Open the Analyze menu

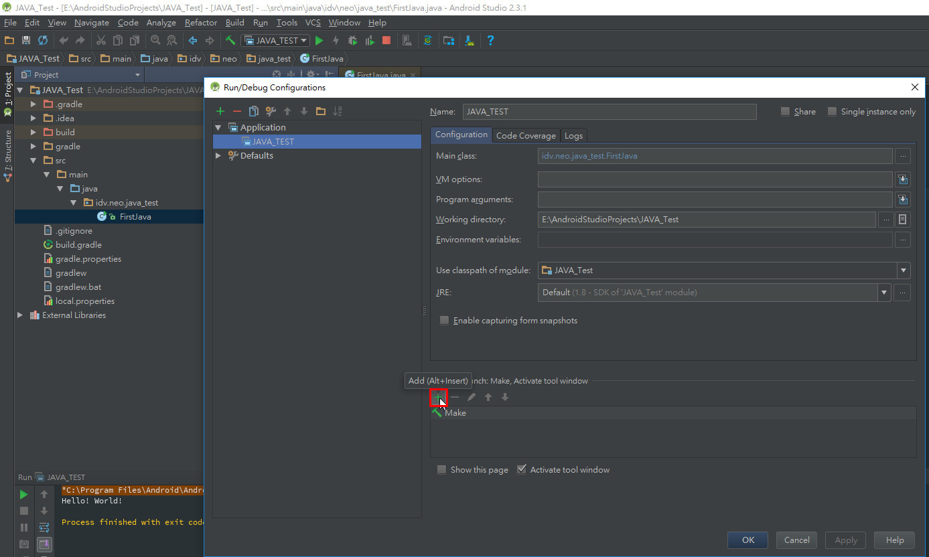click(x=161, y=23)
